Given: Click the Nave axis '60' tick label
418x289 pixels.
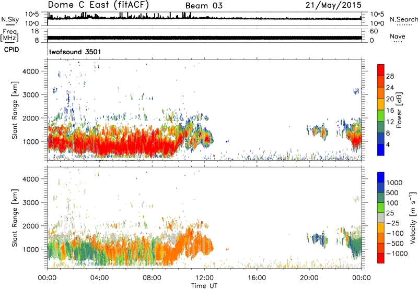Looking at the screenshot, I should click(x=374, y=31).
